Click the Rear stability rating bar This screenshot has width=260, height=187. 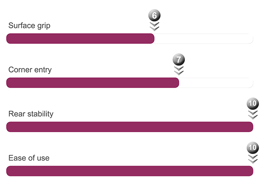pyautogui.click(x=130, y=127)
